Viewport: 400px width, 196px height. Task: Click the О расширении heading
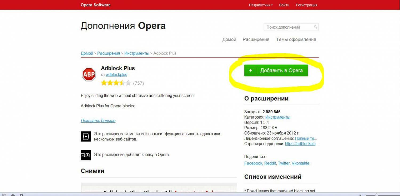pos(266,99)
